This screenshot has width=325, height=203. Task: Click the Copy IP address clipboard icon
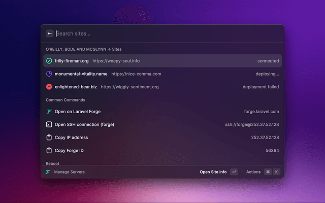tap(49, 138)
